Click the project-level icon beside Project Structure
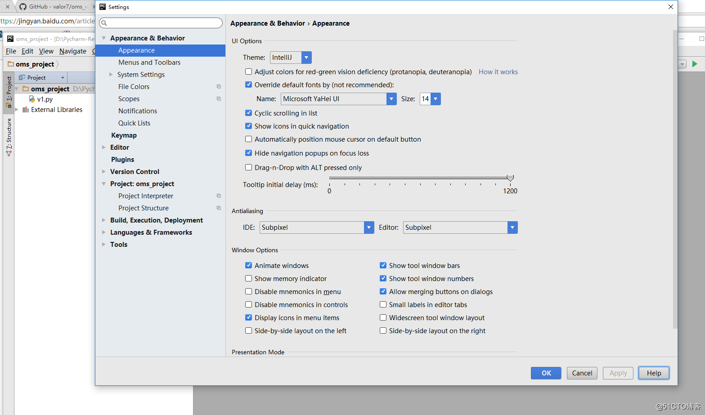This screenshot has width=705, height=415. [219, 208]
